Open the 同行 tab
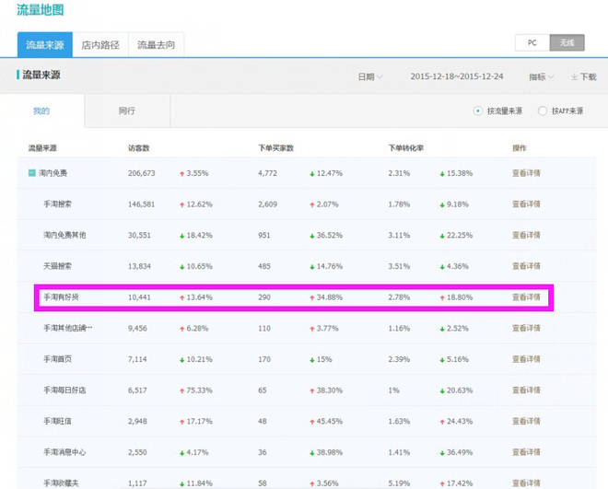This screenshot has height=489, width=608. point(127,111)
